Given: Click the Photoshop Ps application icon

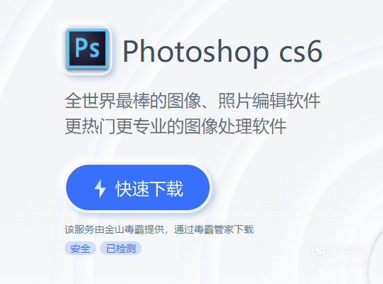Looking at the screenshot, I should (x=87, y=49).
